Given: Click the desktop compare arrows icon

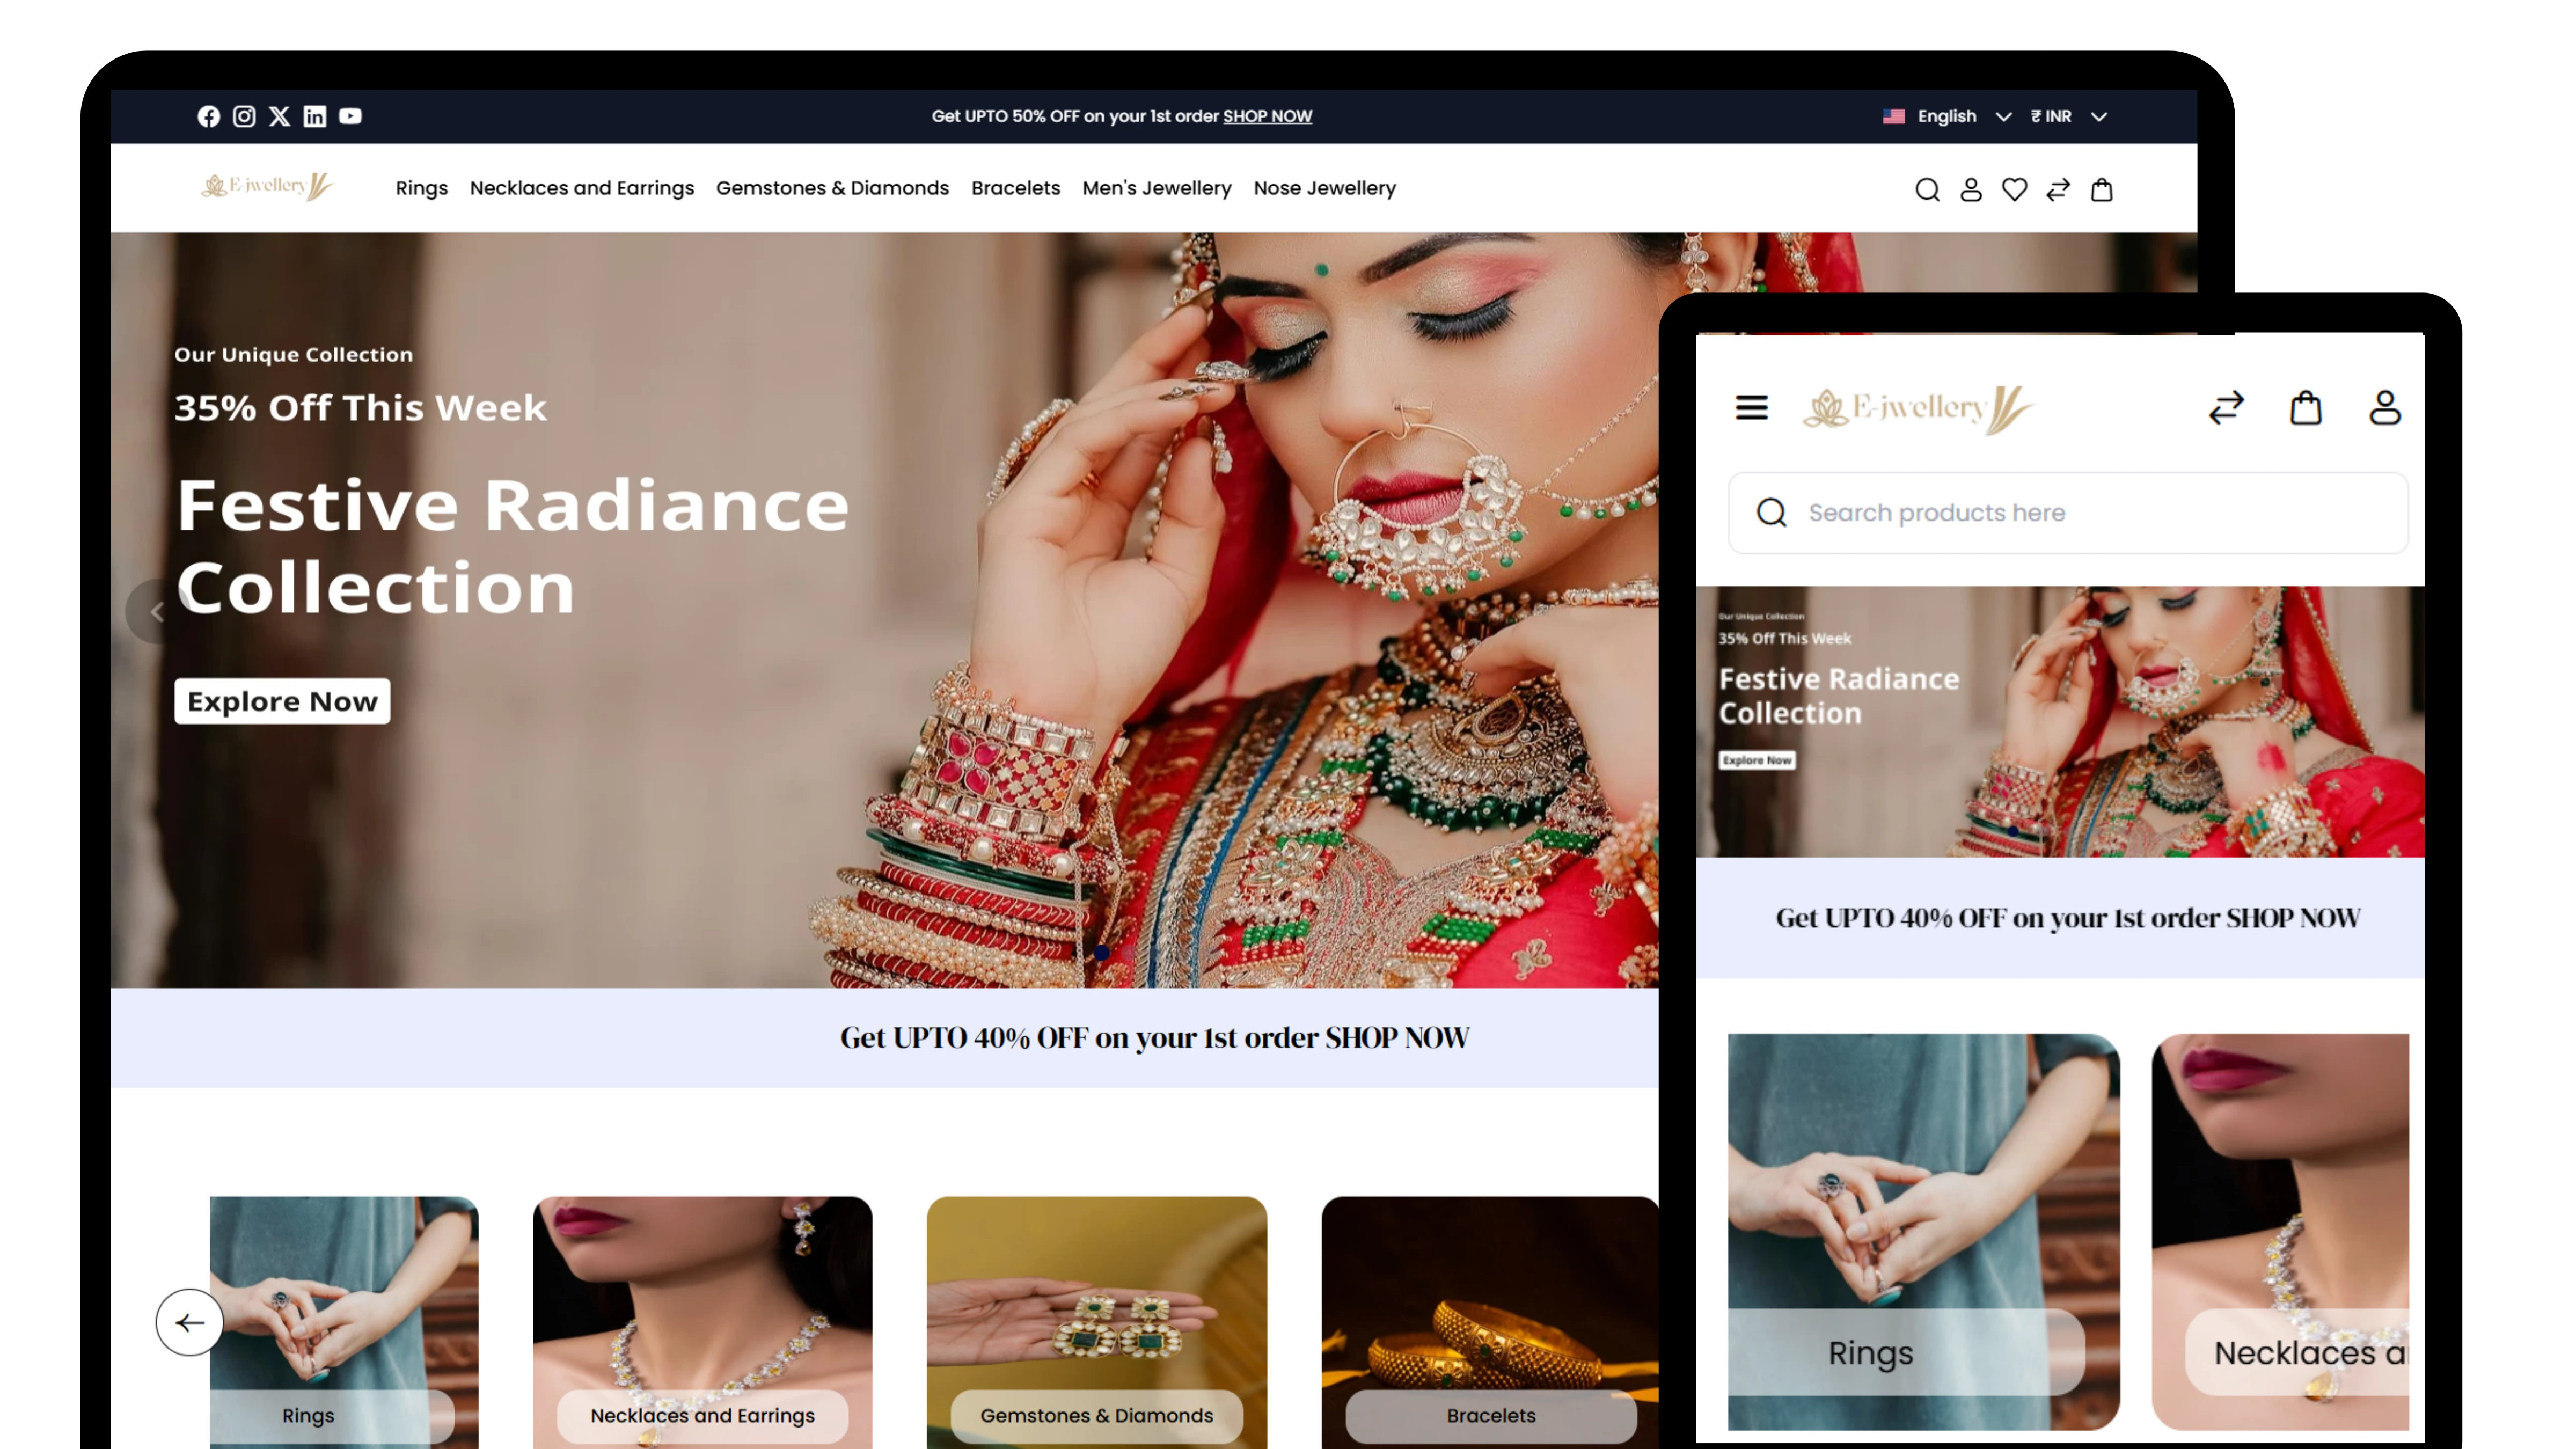Looking at the screenshot, I should click(2058, 189).
